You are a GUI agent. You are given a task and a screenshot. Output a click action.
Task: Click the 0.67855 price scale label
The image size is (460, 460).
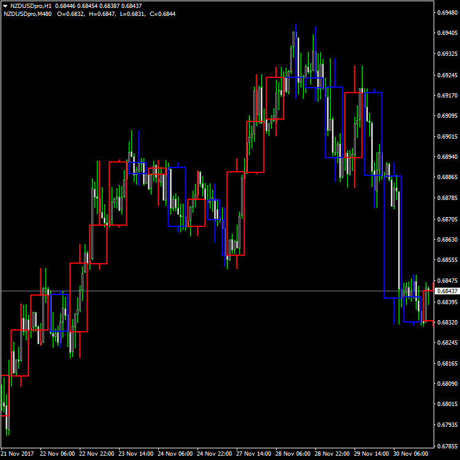pyautogui.click(x=447, y=447)
